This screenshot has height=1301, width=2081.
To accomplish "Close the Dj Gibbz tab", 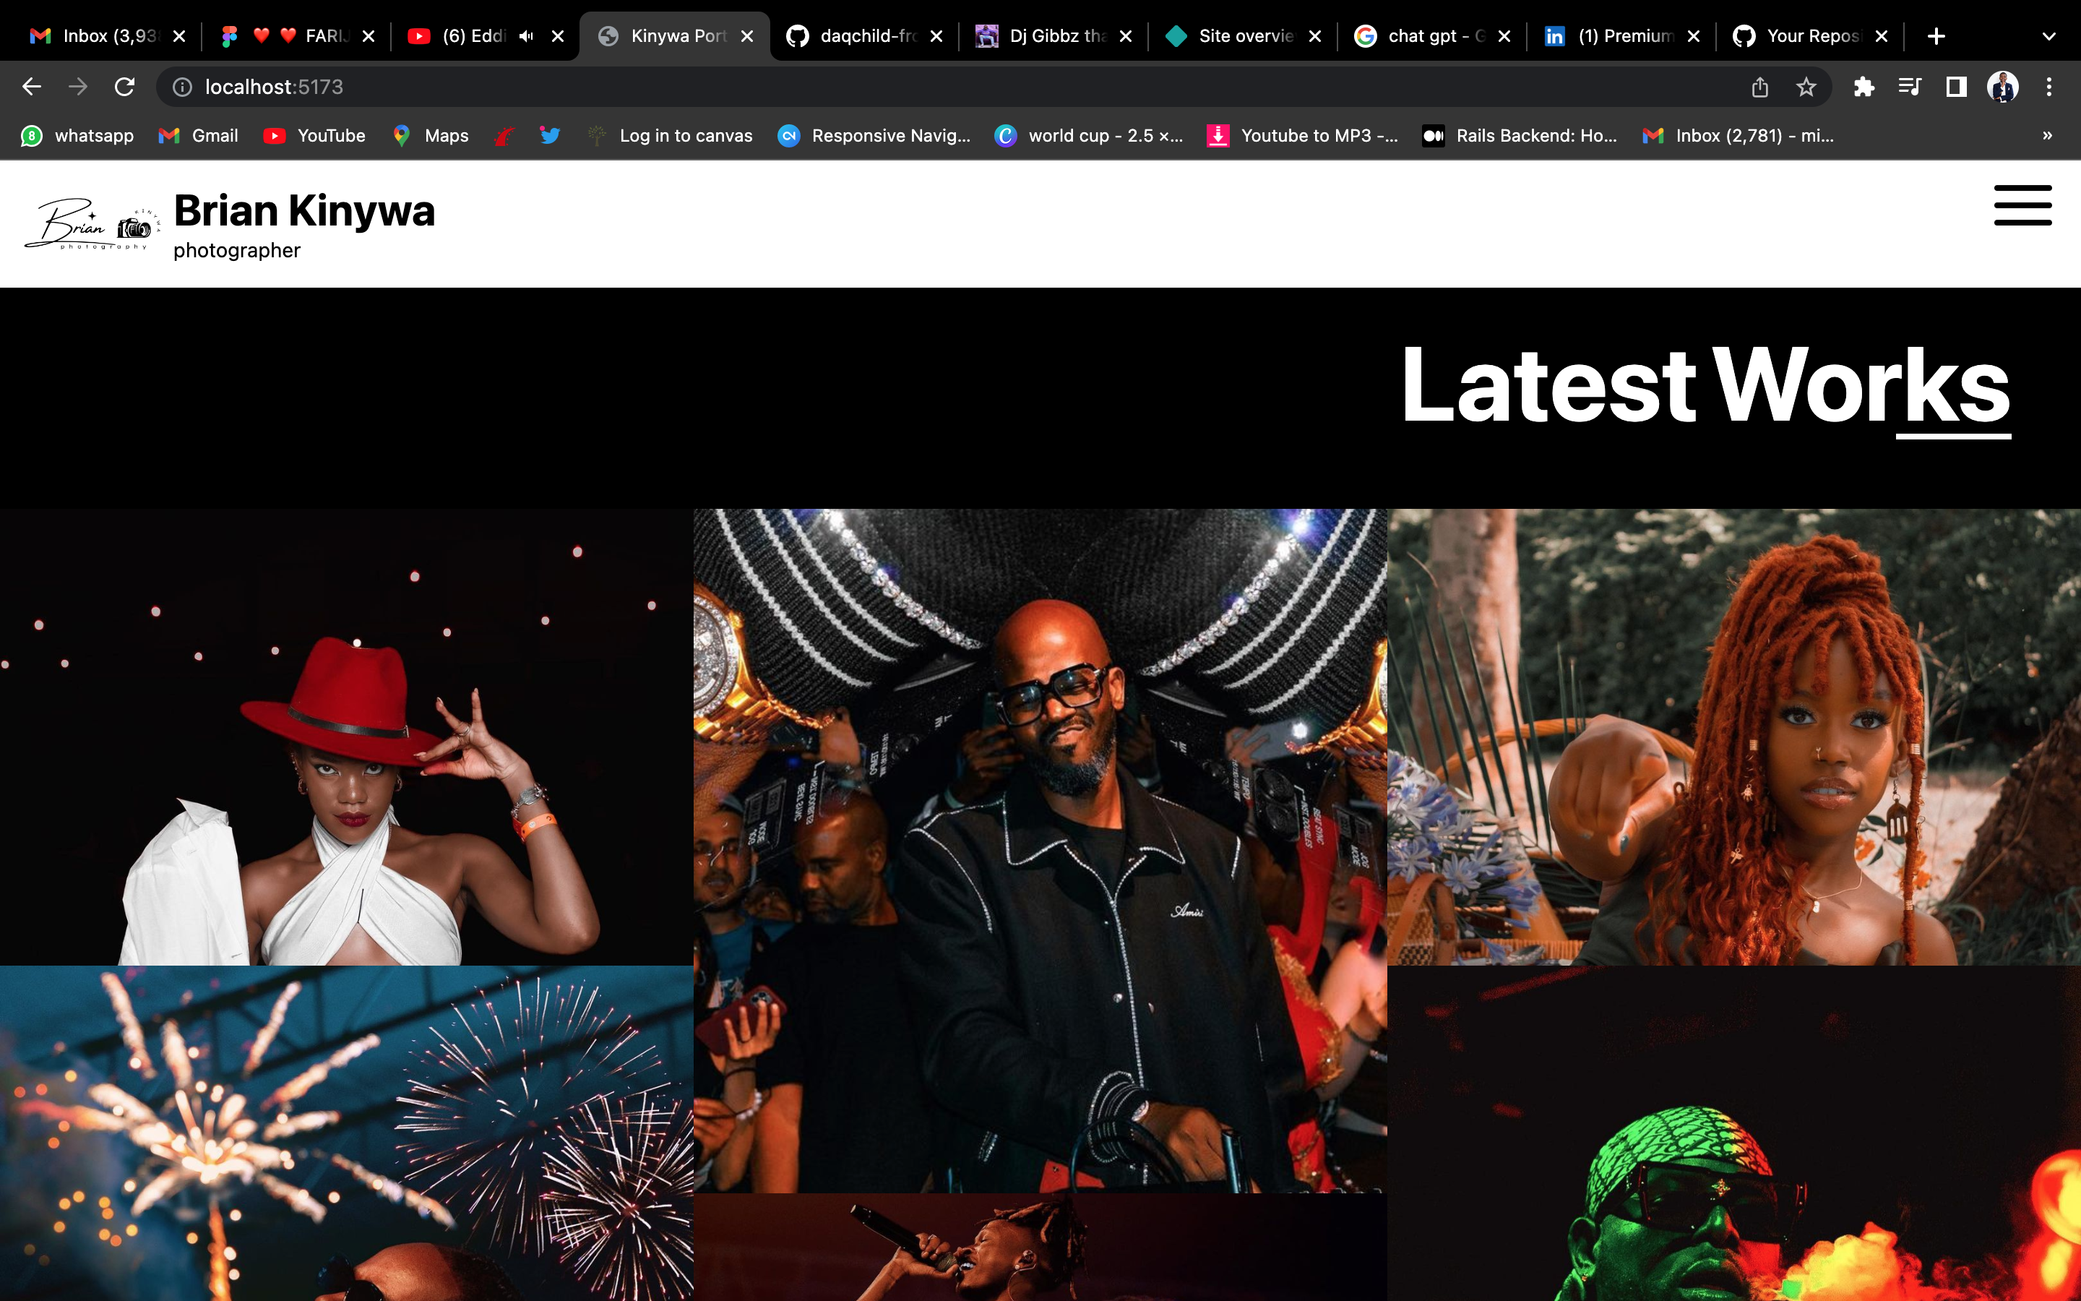I will click(x=1126, y=36).
